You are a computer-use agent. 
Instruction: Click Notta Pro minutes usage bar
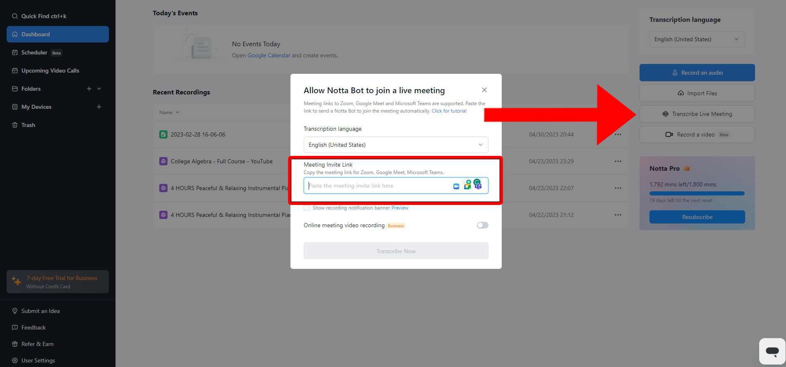pos(697,193)
